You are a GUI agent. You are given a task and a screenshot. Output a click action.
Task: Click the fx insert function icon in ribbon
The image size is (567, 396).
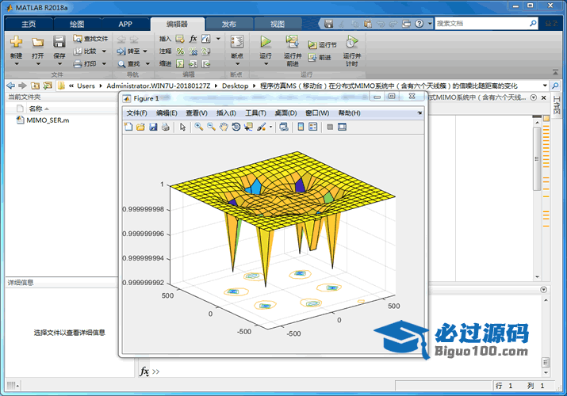193,39
